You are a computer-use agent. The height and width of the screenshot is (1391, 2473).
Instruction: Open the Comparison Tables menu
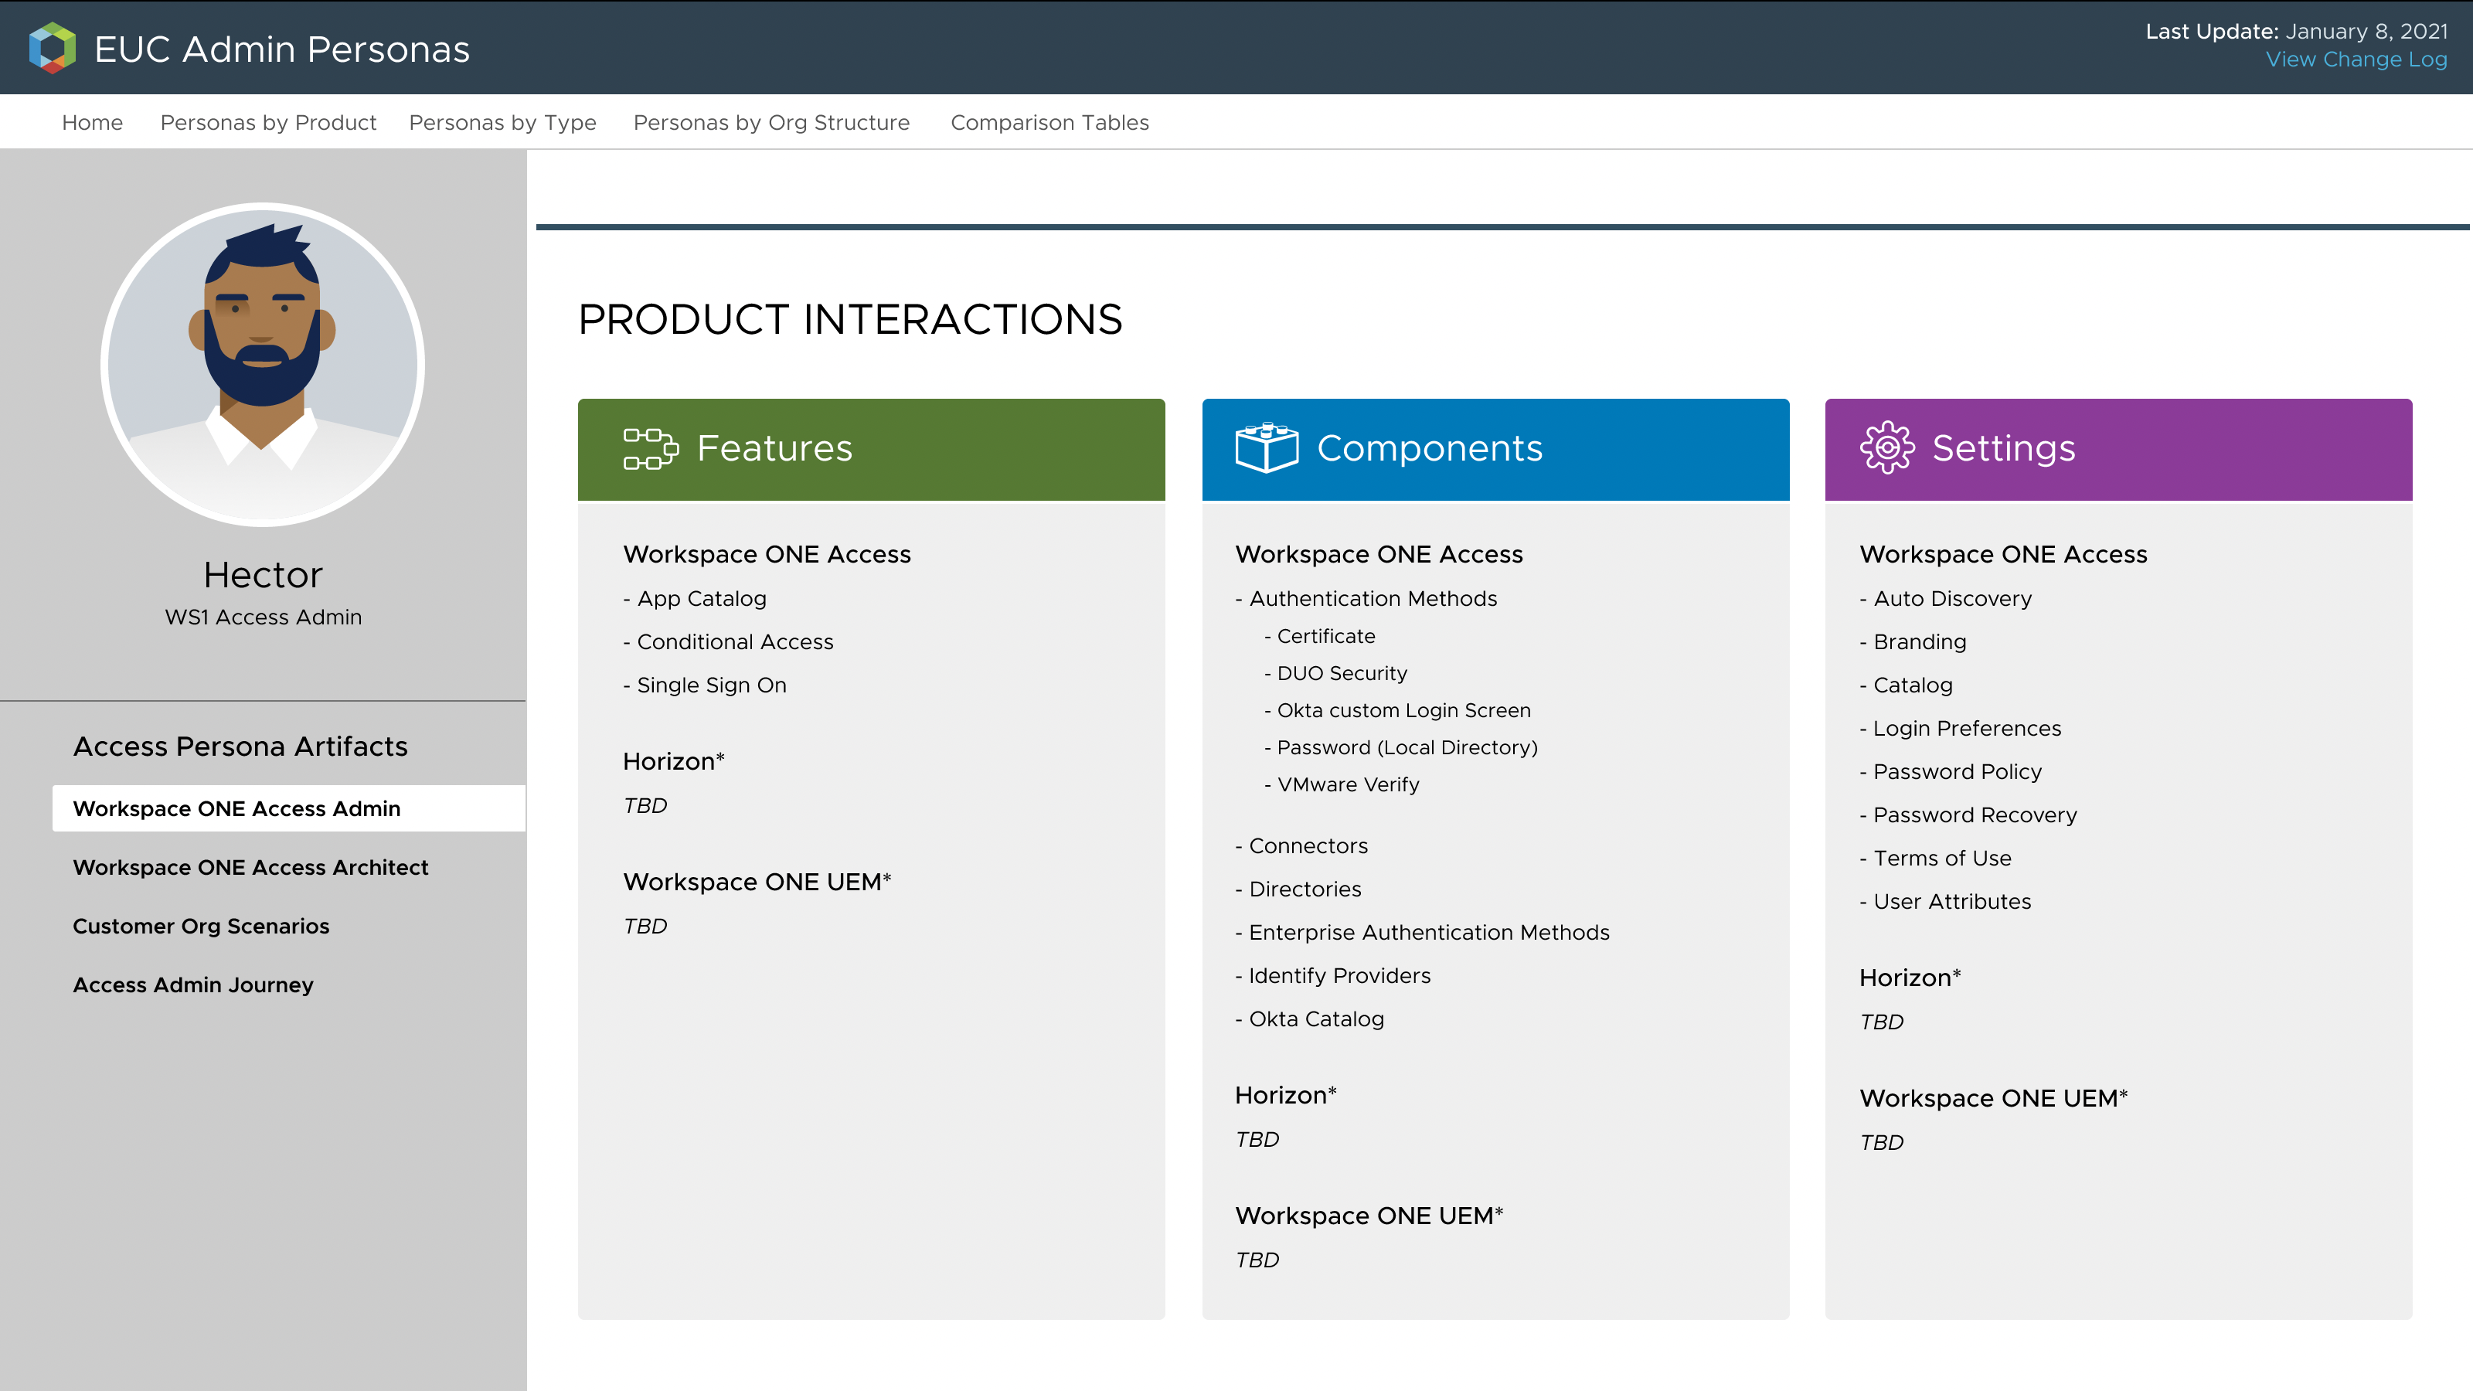[1049, 123]
